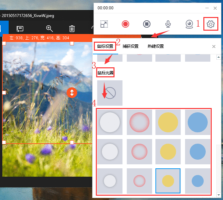Close the settings panel with the X
Viewport: 223px width, 200px height.
(214, 46)
